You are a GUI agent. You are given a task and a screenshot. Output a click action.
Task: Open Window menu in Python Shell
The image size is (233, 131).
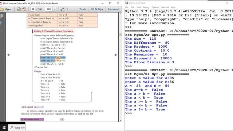[165, 7]
